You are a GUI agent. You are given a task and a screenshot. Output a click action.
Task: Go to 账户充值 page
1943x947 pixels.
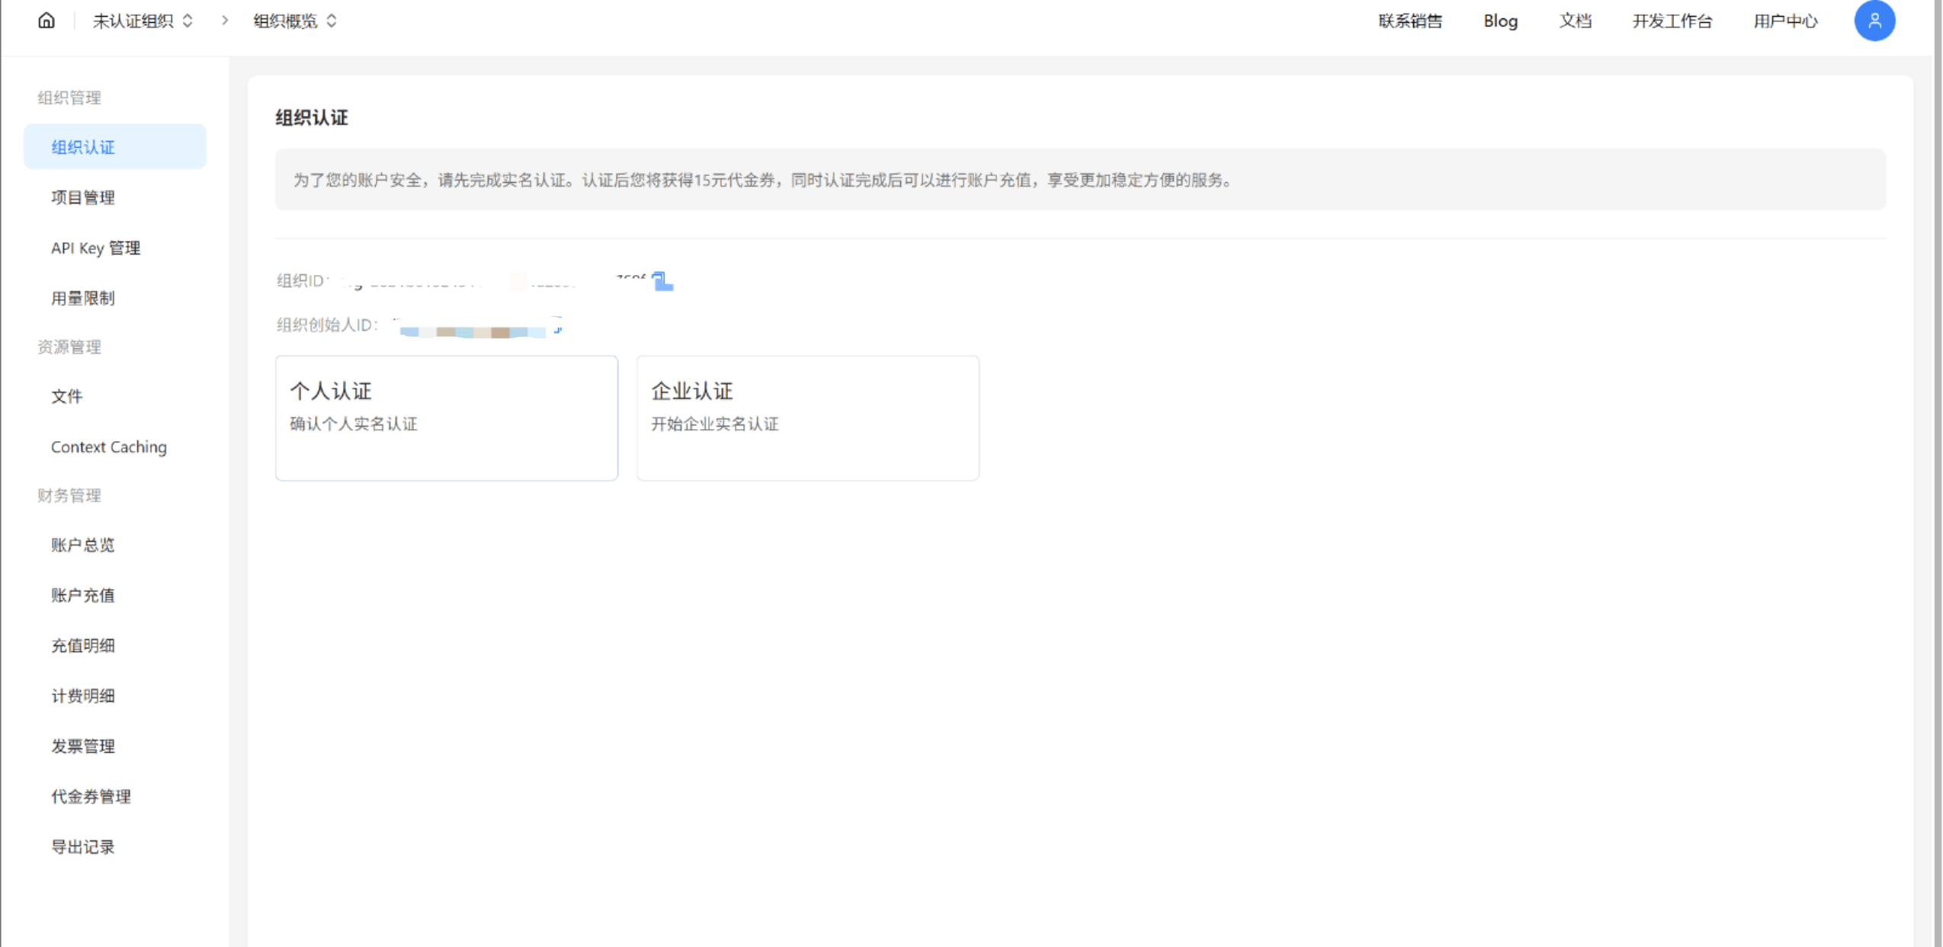(82, 595)
